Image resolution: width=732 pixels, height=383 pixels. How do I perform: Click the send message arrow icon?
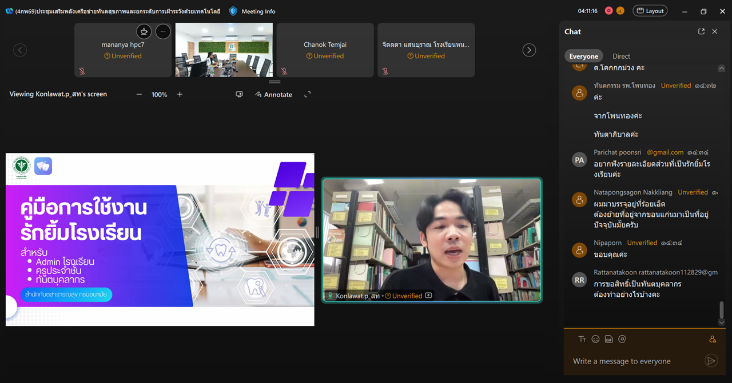click(711, 361)
